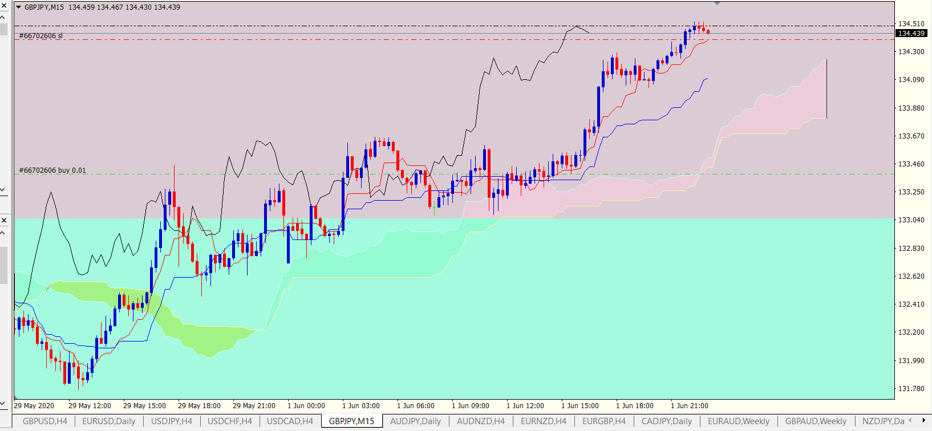Open the EURGBP,H4 chart tab
Viewport: 932px width, 431px height.
click(604, 421)
